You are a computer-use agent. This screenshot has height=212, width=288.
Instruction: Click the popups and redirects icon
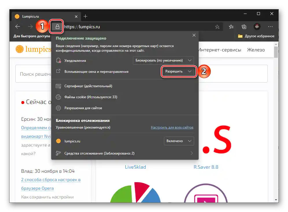click(x=58, y=71)
